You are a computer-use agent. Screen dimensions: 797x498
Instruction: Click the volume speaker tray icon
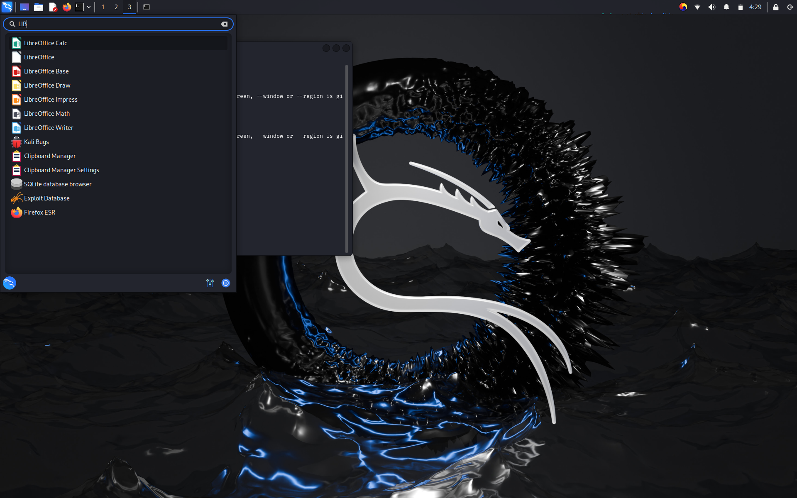click(x=711, y=7)
